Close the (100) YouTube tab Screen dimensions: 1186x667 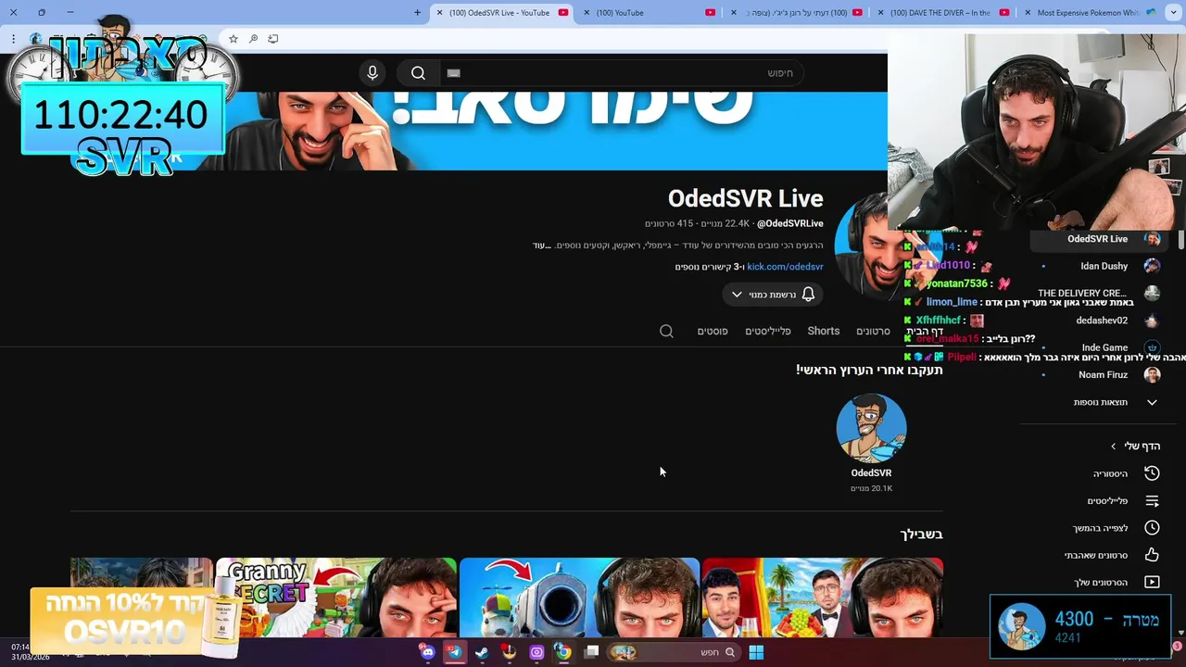tap(587, 13)
